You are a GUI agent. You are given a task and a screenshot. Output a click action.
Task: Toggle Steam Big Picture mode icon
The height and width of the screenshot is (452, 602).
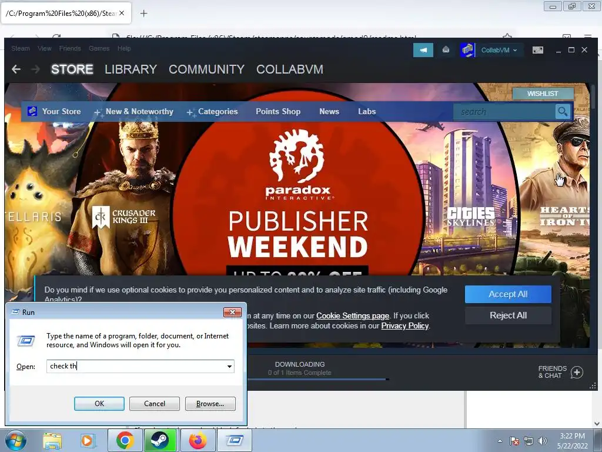[x=537, y=50]
